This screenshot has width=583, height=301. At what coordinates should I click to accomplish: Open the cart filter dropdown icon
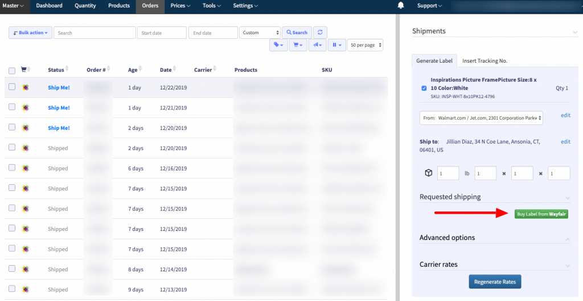tap(298, 44)
